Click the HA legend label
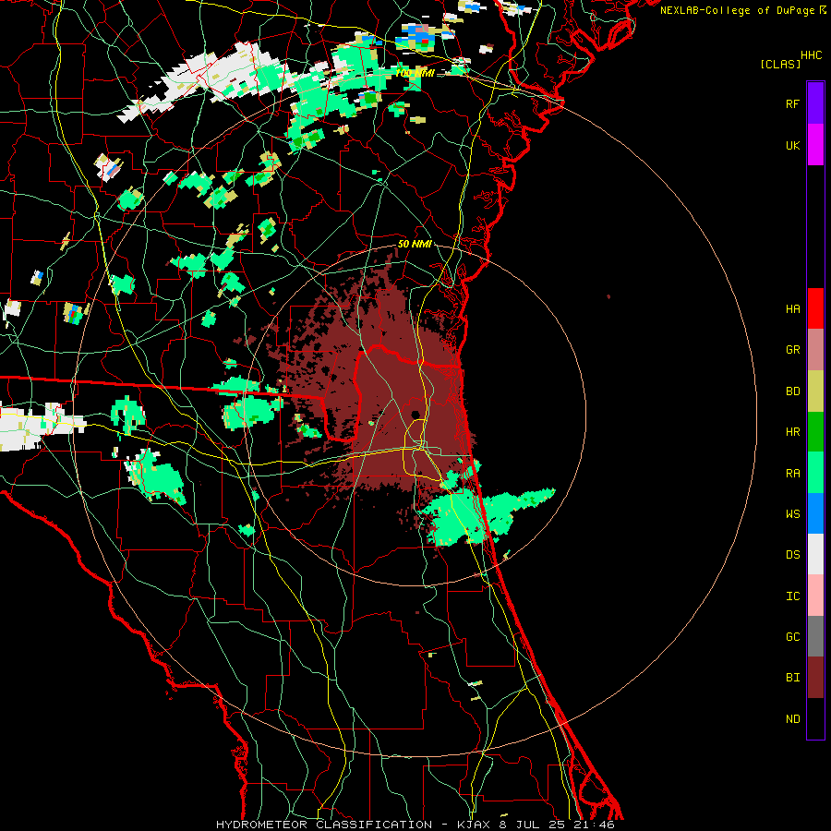Image resolution: width=831 pixels, height=831 pixels. [793, 309]
